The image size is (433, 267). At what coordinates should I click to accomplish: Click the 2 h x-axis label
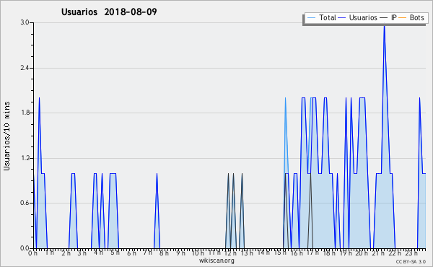coord(66,253)
